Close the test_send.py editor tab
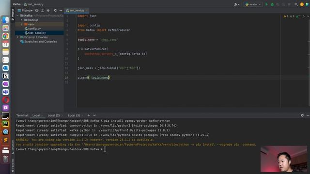 [87, 11]
